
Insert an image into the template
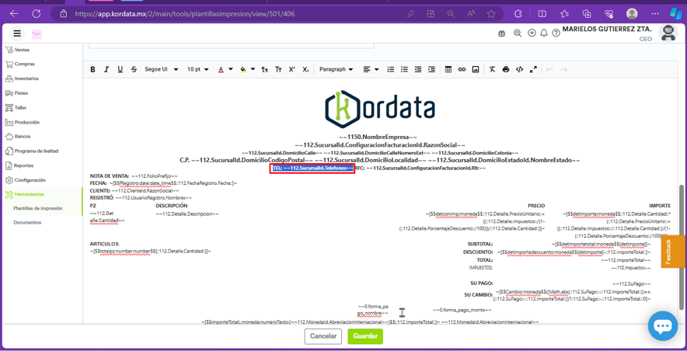click(x=476, y=70)
